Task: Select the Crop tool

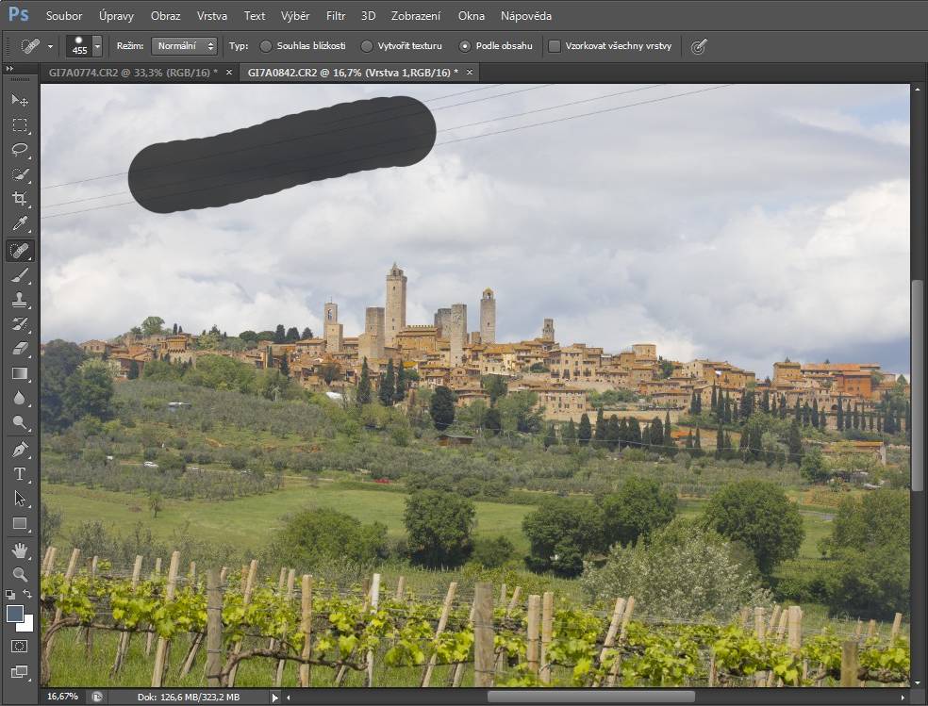Action: point(19,199)
